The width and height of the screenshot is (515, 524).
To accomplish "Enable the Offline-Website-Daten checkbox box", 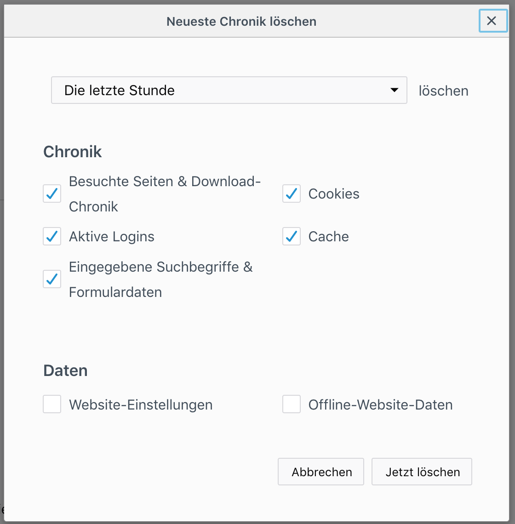I will coord(292,404).
